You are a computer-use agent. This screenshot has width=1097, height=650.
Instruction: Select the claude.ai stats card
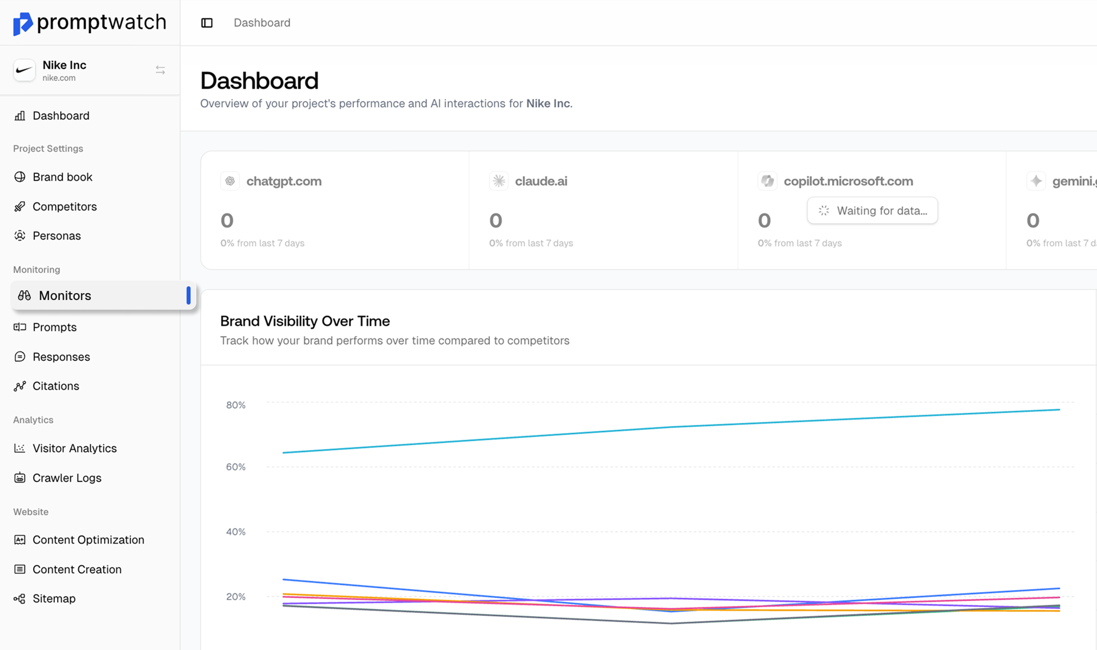(x=603, y=211)
